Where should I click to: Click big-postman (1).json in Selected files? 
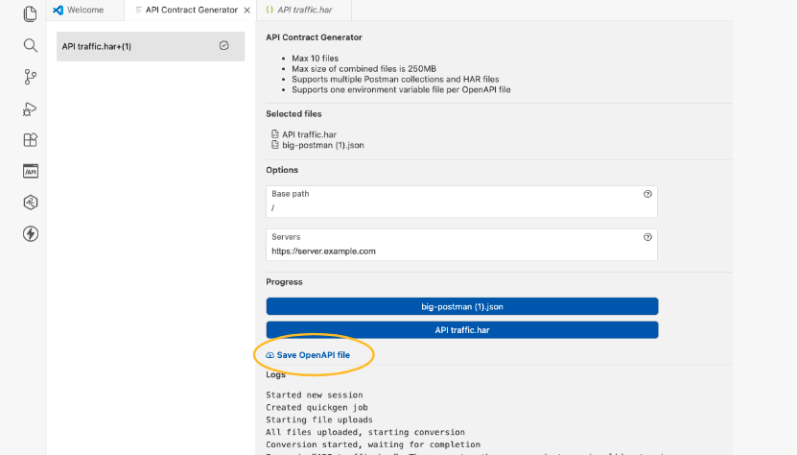[x=323, y=145]
